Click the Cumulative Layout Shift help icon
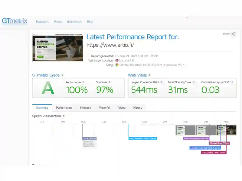242x181 pixels. [232, 82]
